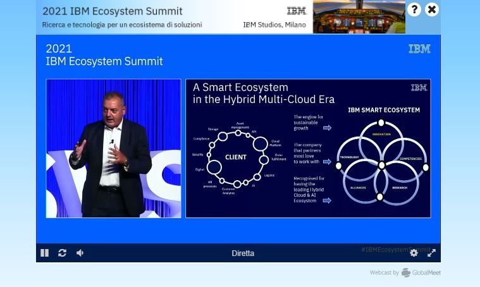Open the help question mark icon
The image size is (480, 287).
414,9
